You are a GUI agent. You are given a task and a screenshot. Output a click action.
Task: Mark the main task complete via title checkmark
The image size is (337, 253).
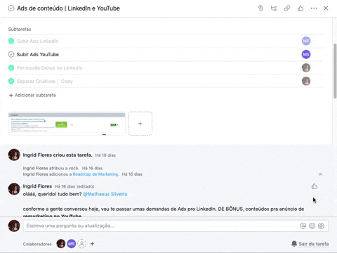pos(11,8)
